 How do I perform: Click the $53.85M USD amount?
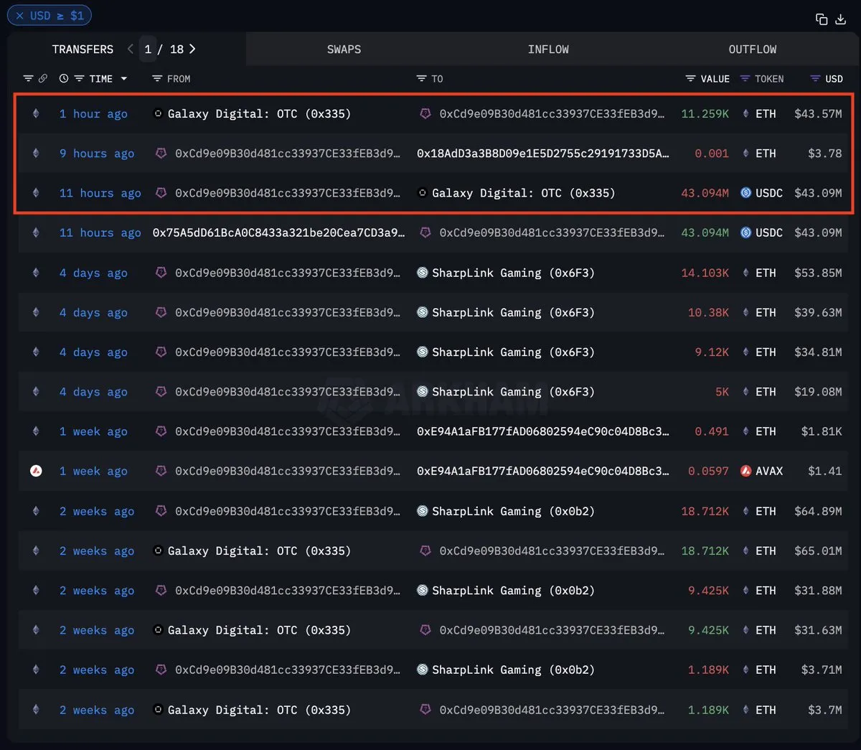tap(818, 273)
